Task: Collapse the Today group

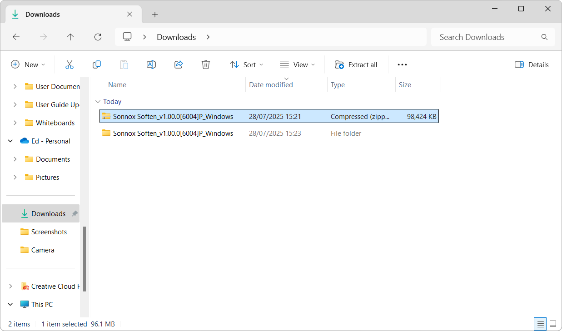Action: click(x=98, y=102)
